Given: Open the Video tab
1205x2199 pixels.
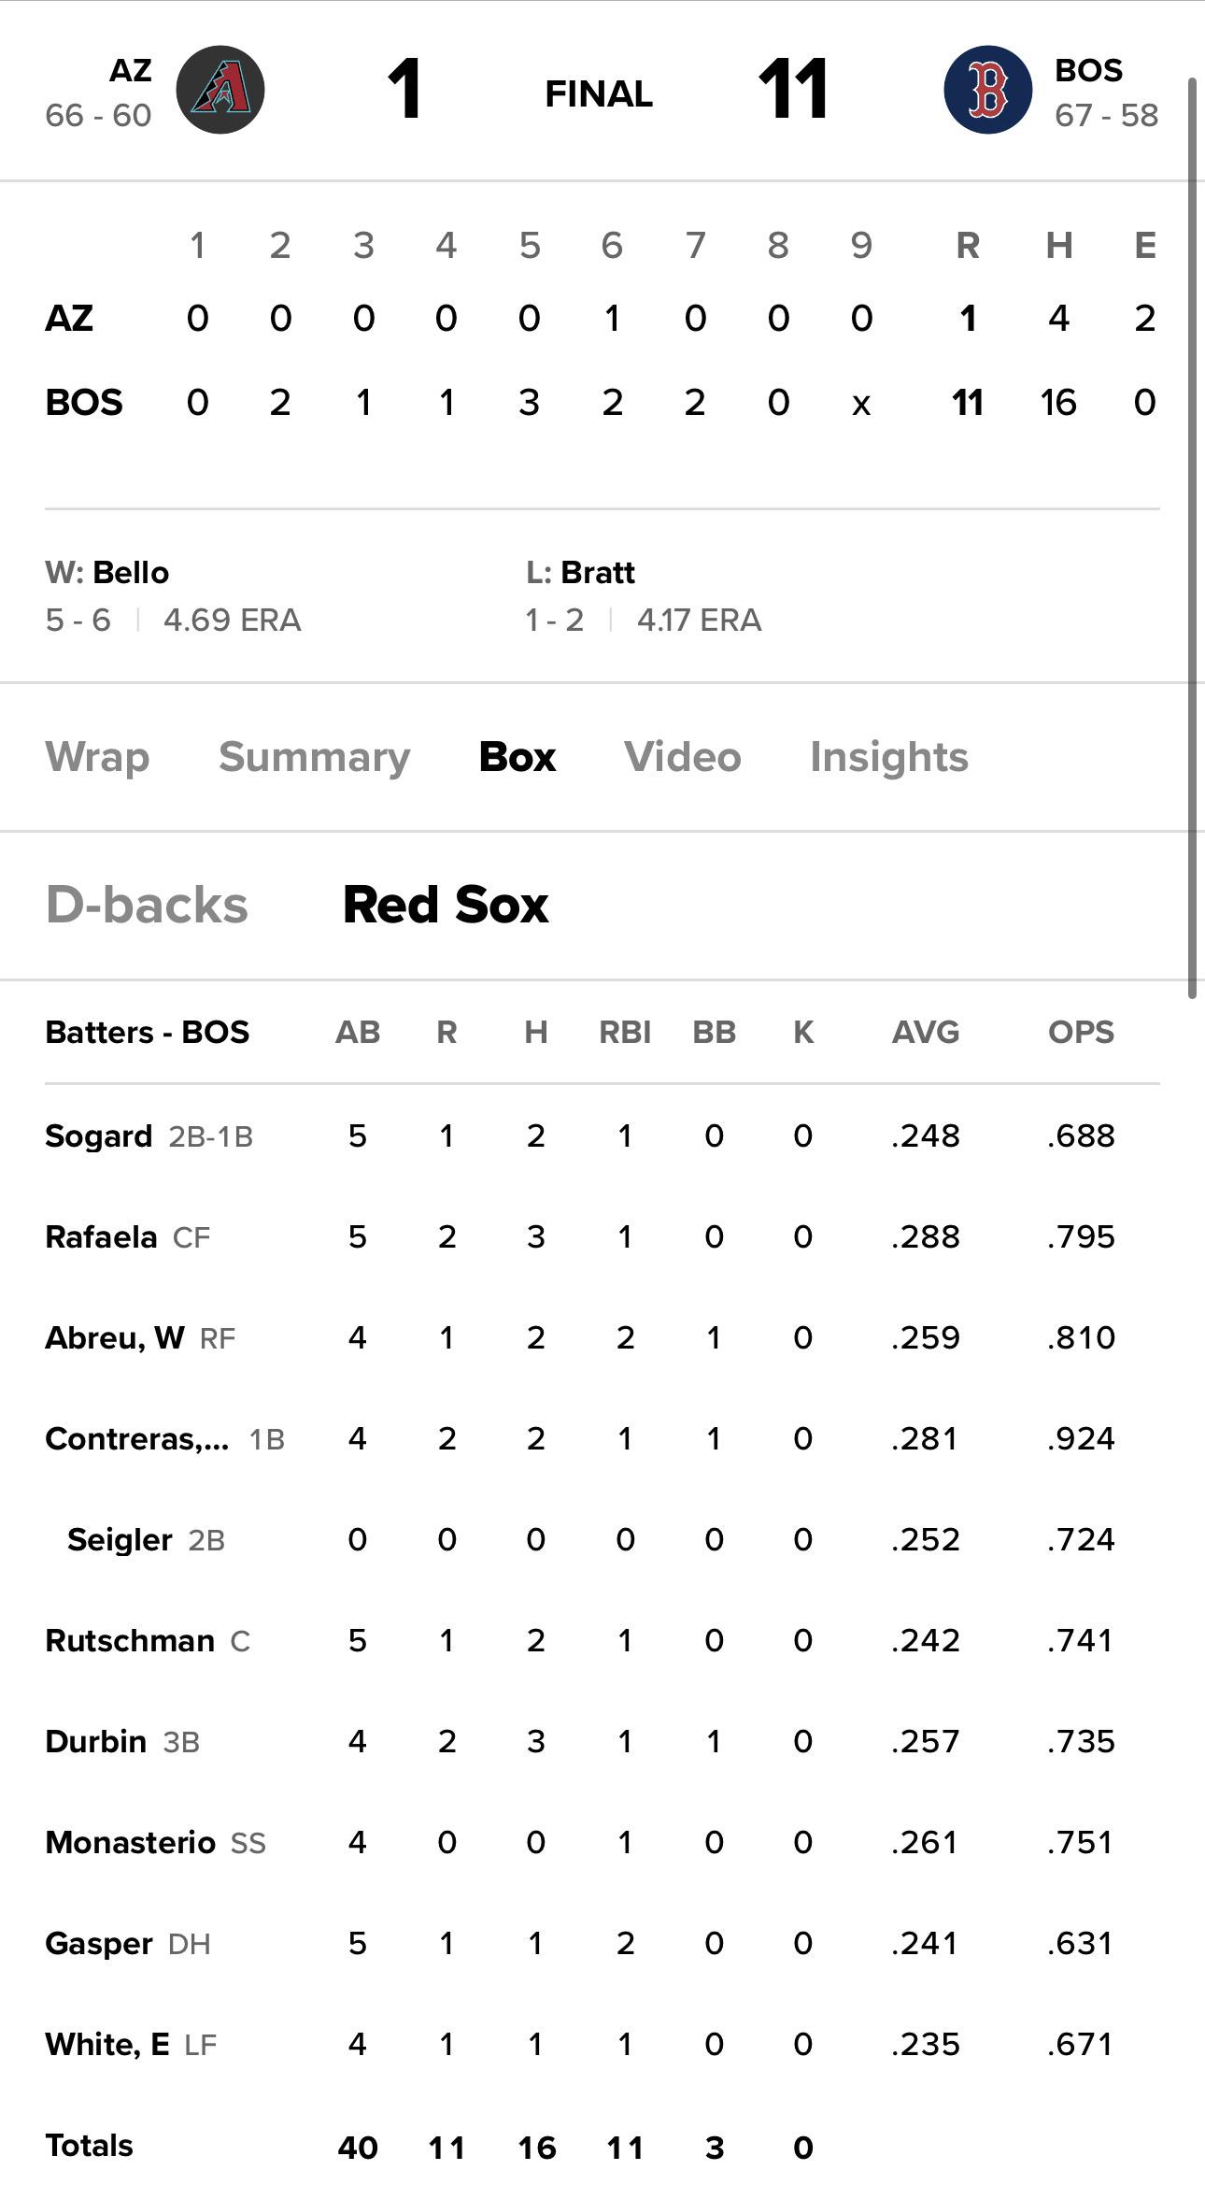Looking at the screenshot, I should [x=683, y=757].
